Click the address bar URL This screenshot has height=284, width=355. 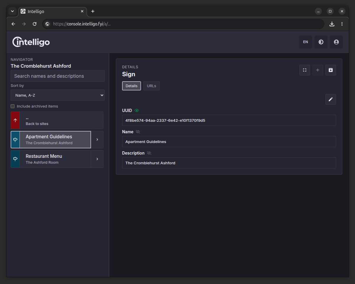82,24
